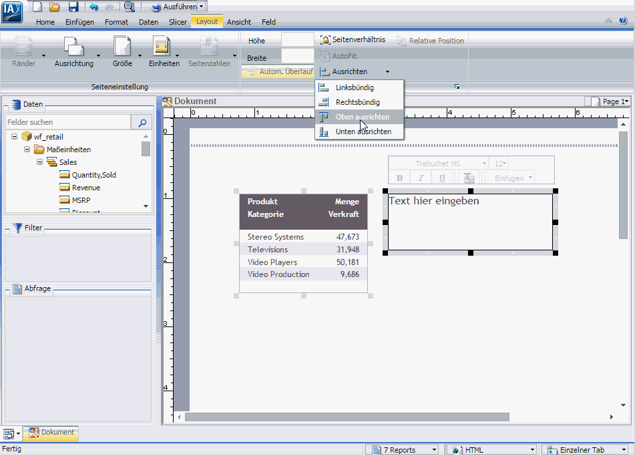
Task: Click the Text hier eingeben text box
Action: pos(470,222)
